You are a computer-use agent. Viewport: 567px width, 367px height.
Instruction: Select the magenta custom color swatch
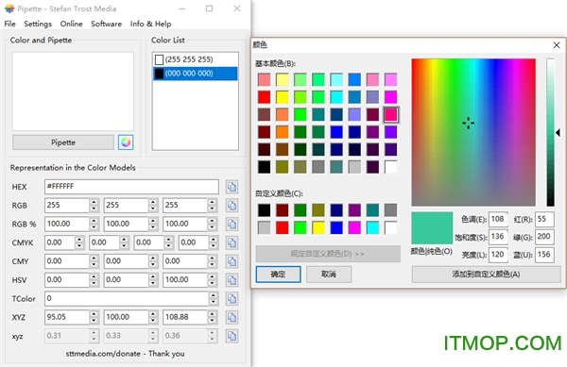pyautogui.click(x=354, y=227)
